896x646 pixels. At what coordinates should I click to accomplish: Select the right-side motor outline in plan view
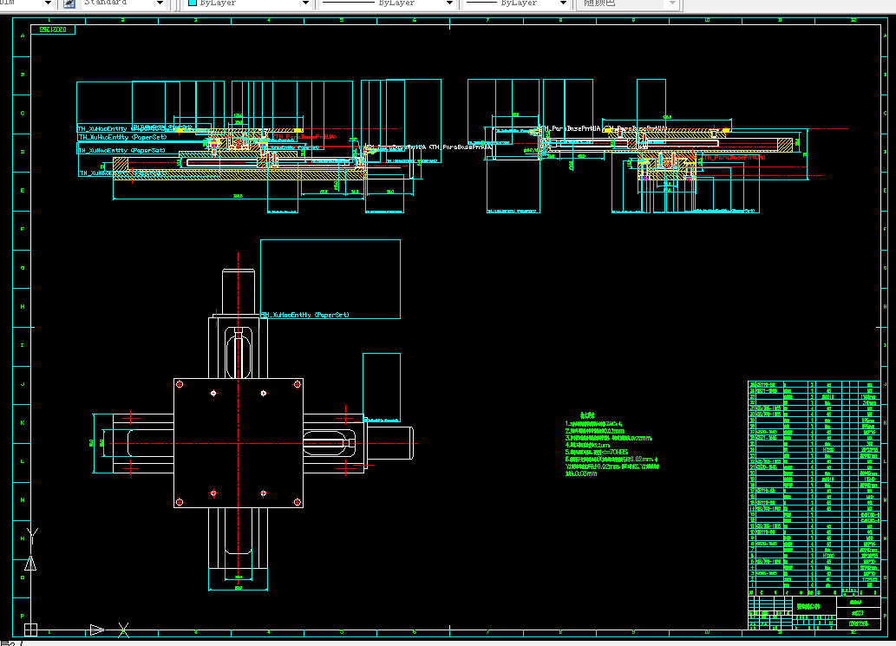pyautogui.click(x=389, y=443)
